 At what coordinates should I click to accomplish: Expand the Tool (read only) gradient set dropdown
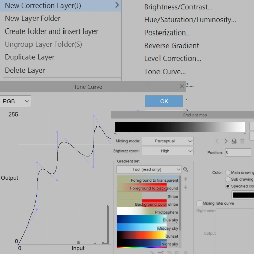coord(149,169)
